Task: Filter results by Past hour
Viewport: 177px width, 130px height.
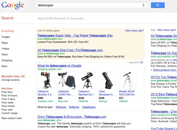Action: 7,92
